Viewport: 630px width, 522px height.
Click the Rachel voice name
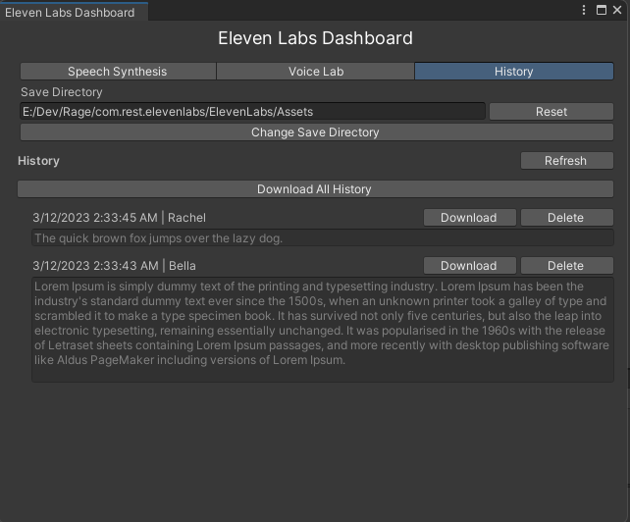(x=186, y=218)
